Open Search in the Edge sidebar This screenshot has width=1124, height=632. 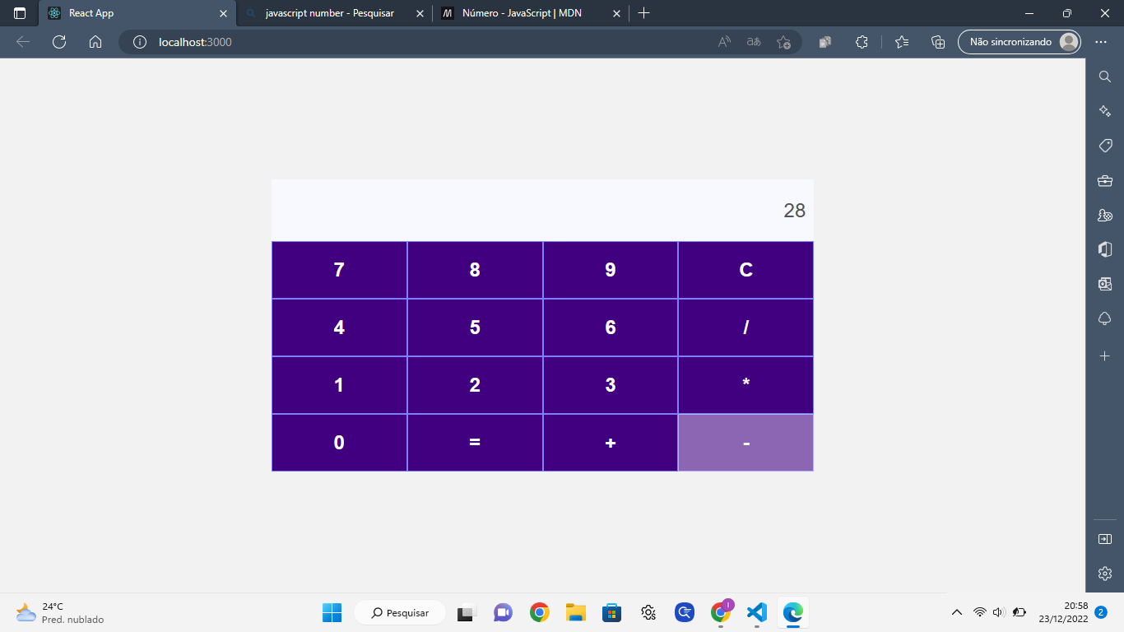click(x=1104, y=76)
